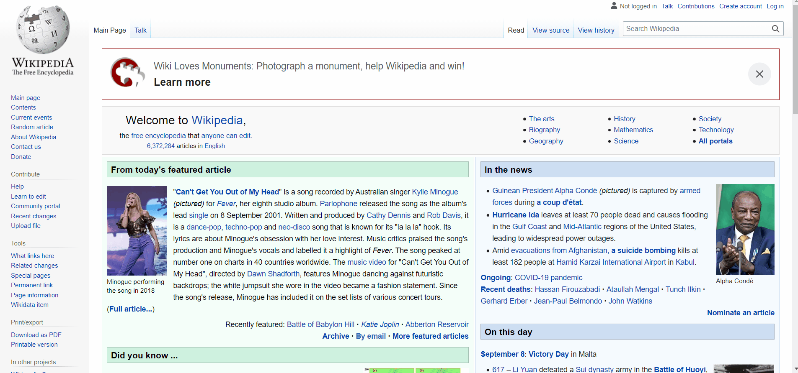Screen dimensions: 798x373
Task: Click What links here tool
Action: 32,256
